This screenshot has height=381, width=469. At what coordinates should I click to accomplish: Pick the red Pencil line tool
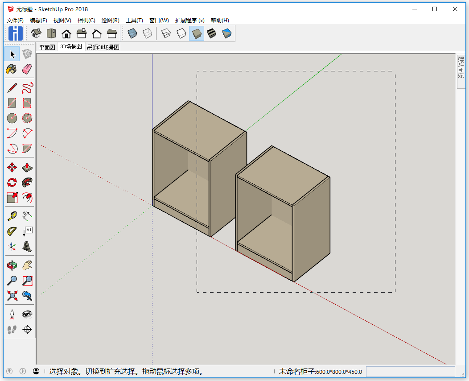pos(12,88)
